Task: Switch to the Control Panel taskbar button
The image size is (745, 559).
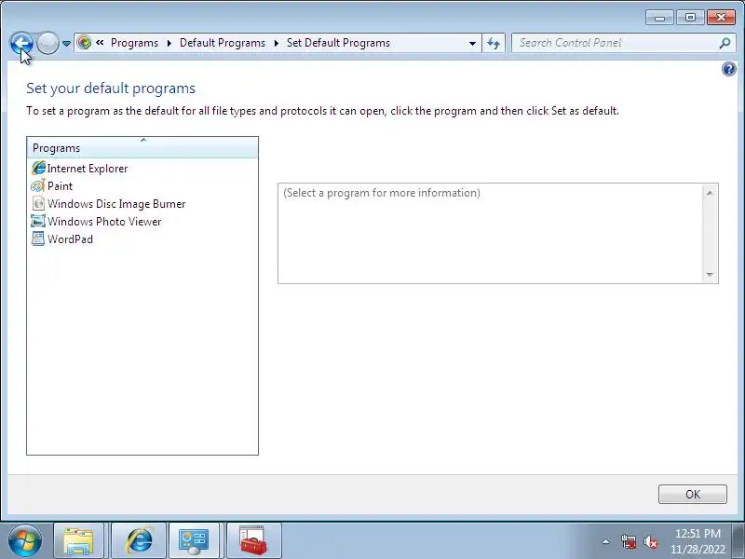Action: pyautogui.click(x=195, y=540)
